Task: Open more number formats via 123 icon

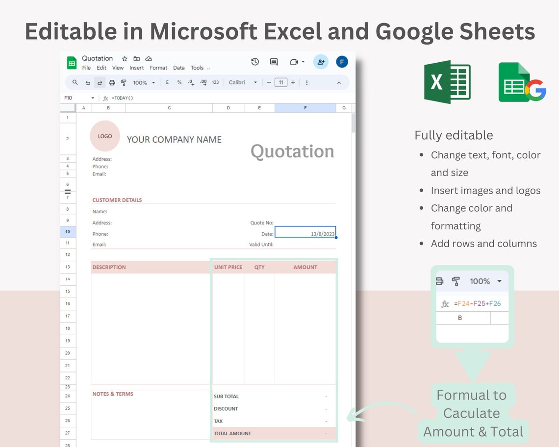Action: [x=215, y=82]
